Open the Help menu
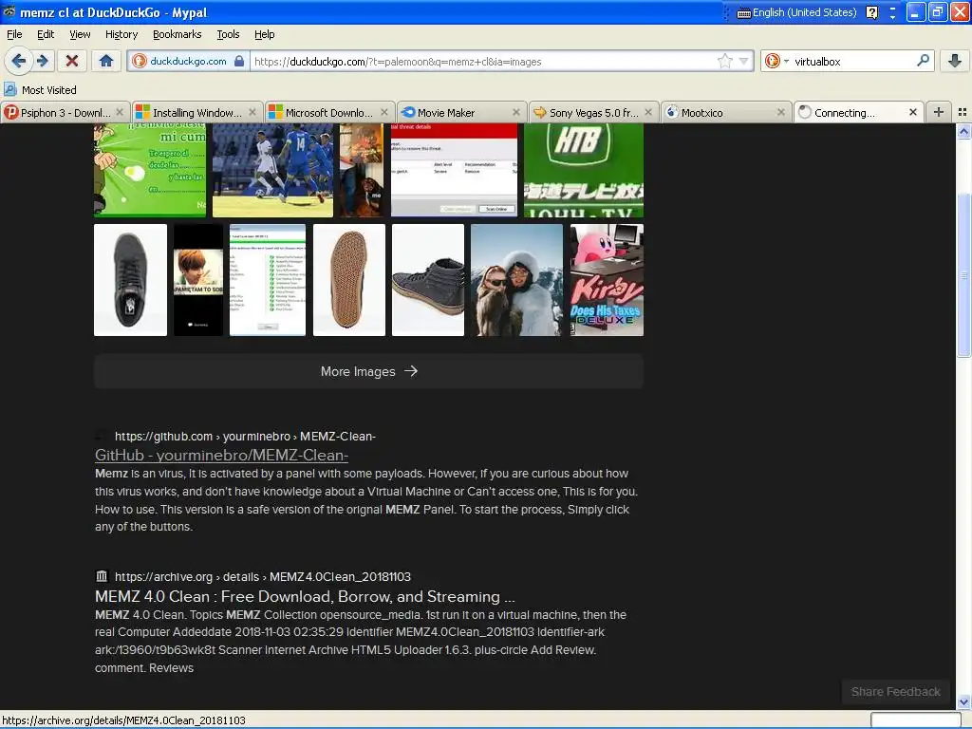 264,34
